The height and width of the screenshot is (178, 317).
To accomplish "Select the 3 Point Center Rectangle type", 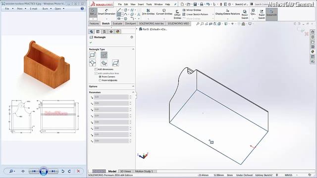I will click(104, 63).
